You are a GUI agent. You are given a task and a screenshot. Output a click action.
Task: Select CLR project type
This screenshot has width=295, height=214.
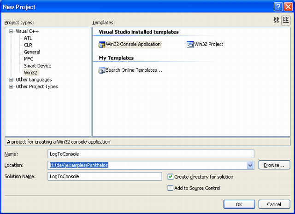pos(28,45)
